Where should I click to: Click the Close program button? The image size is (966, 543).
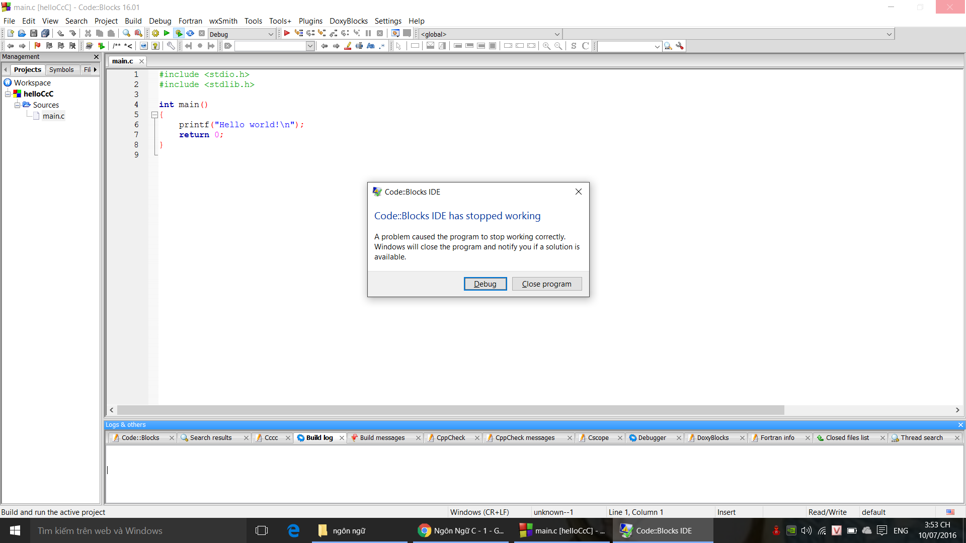coord(546,284)
